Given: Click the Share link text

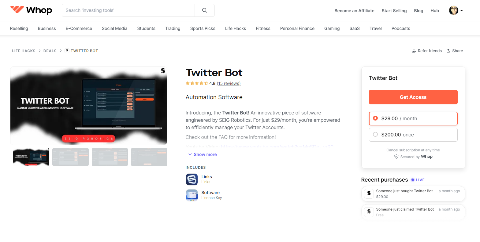Looking at the screenshot, I should pyautogui.click(x=458, y=51).
